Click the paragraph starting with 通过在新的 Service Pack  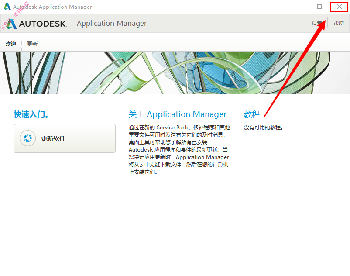(x=179, y=150)
